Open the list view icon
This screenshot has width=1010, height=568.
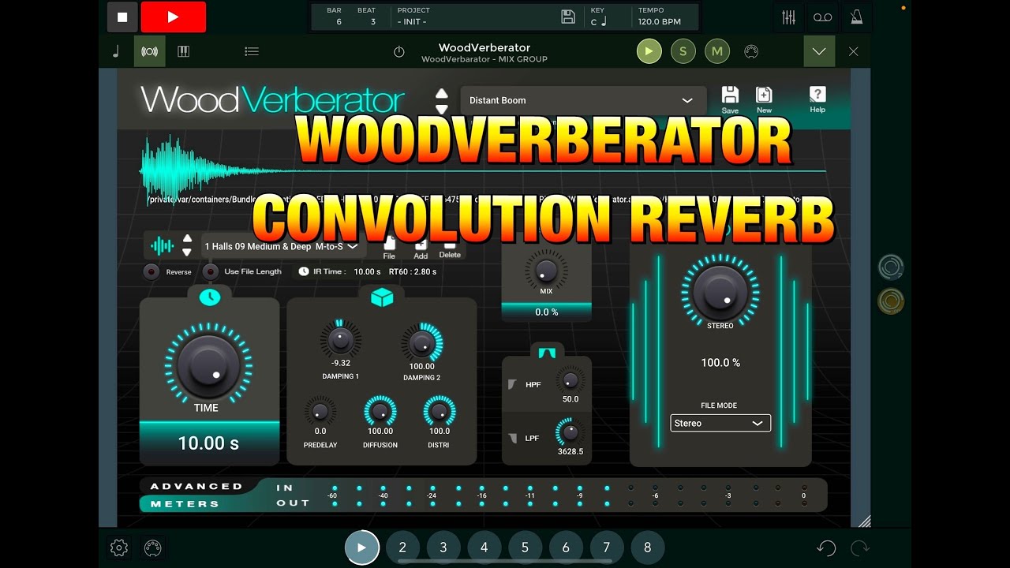point(252,51)
